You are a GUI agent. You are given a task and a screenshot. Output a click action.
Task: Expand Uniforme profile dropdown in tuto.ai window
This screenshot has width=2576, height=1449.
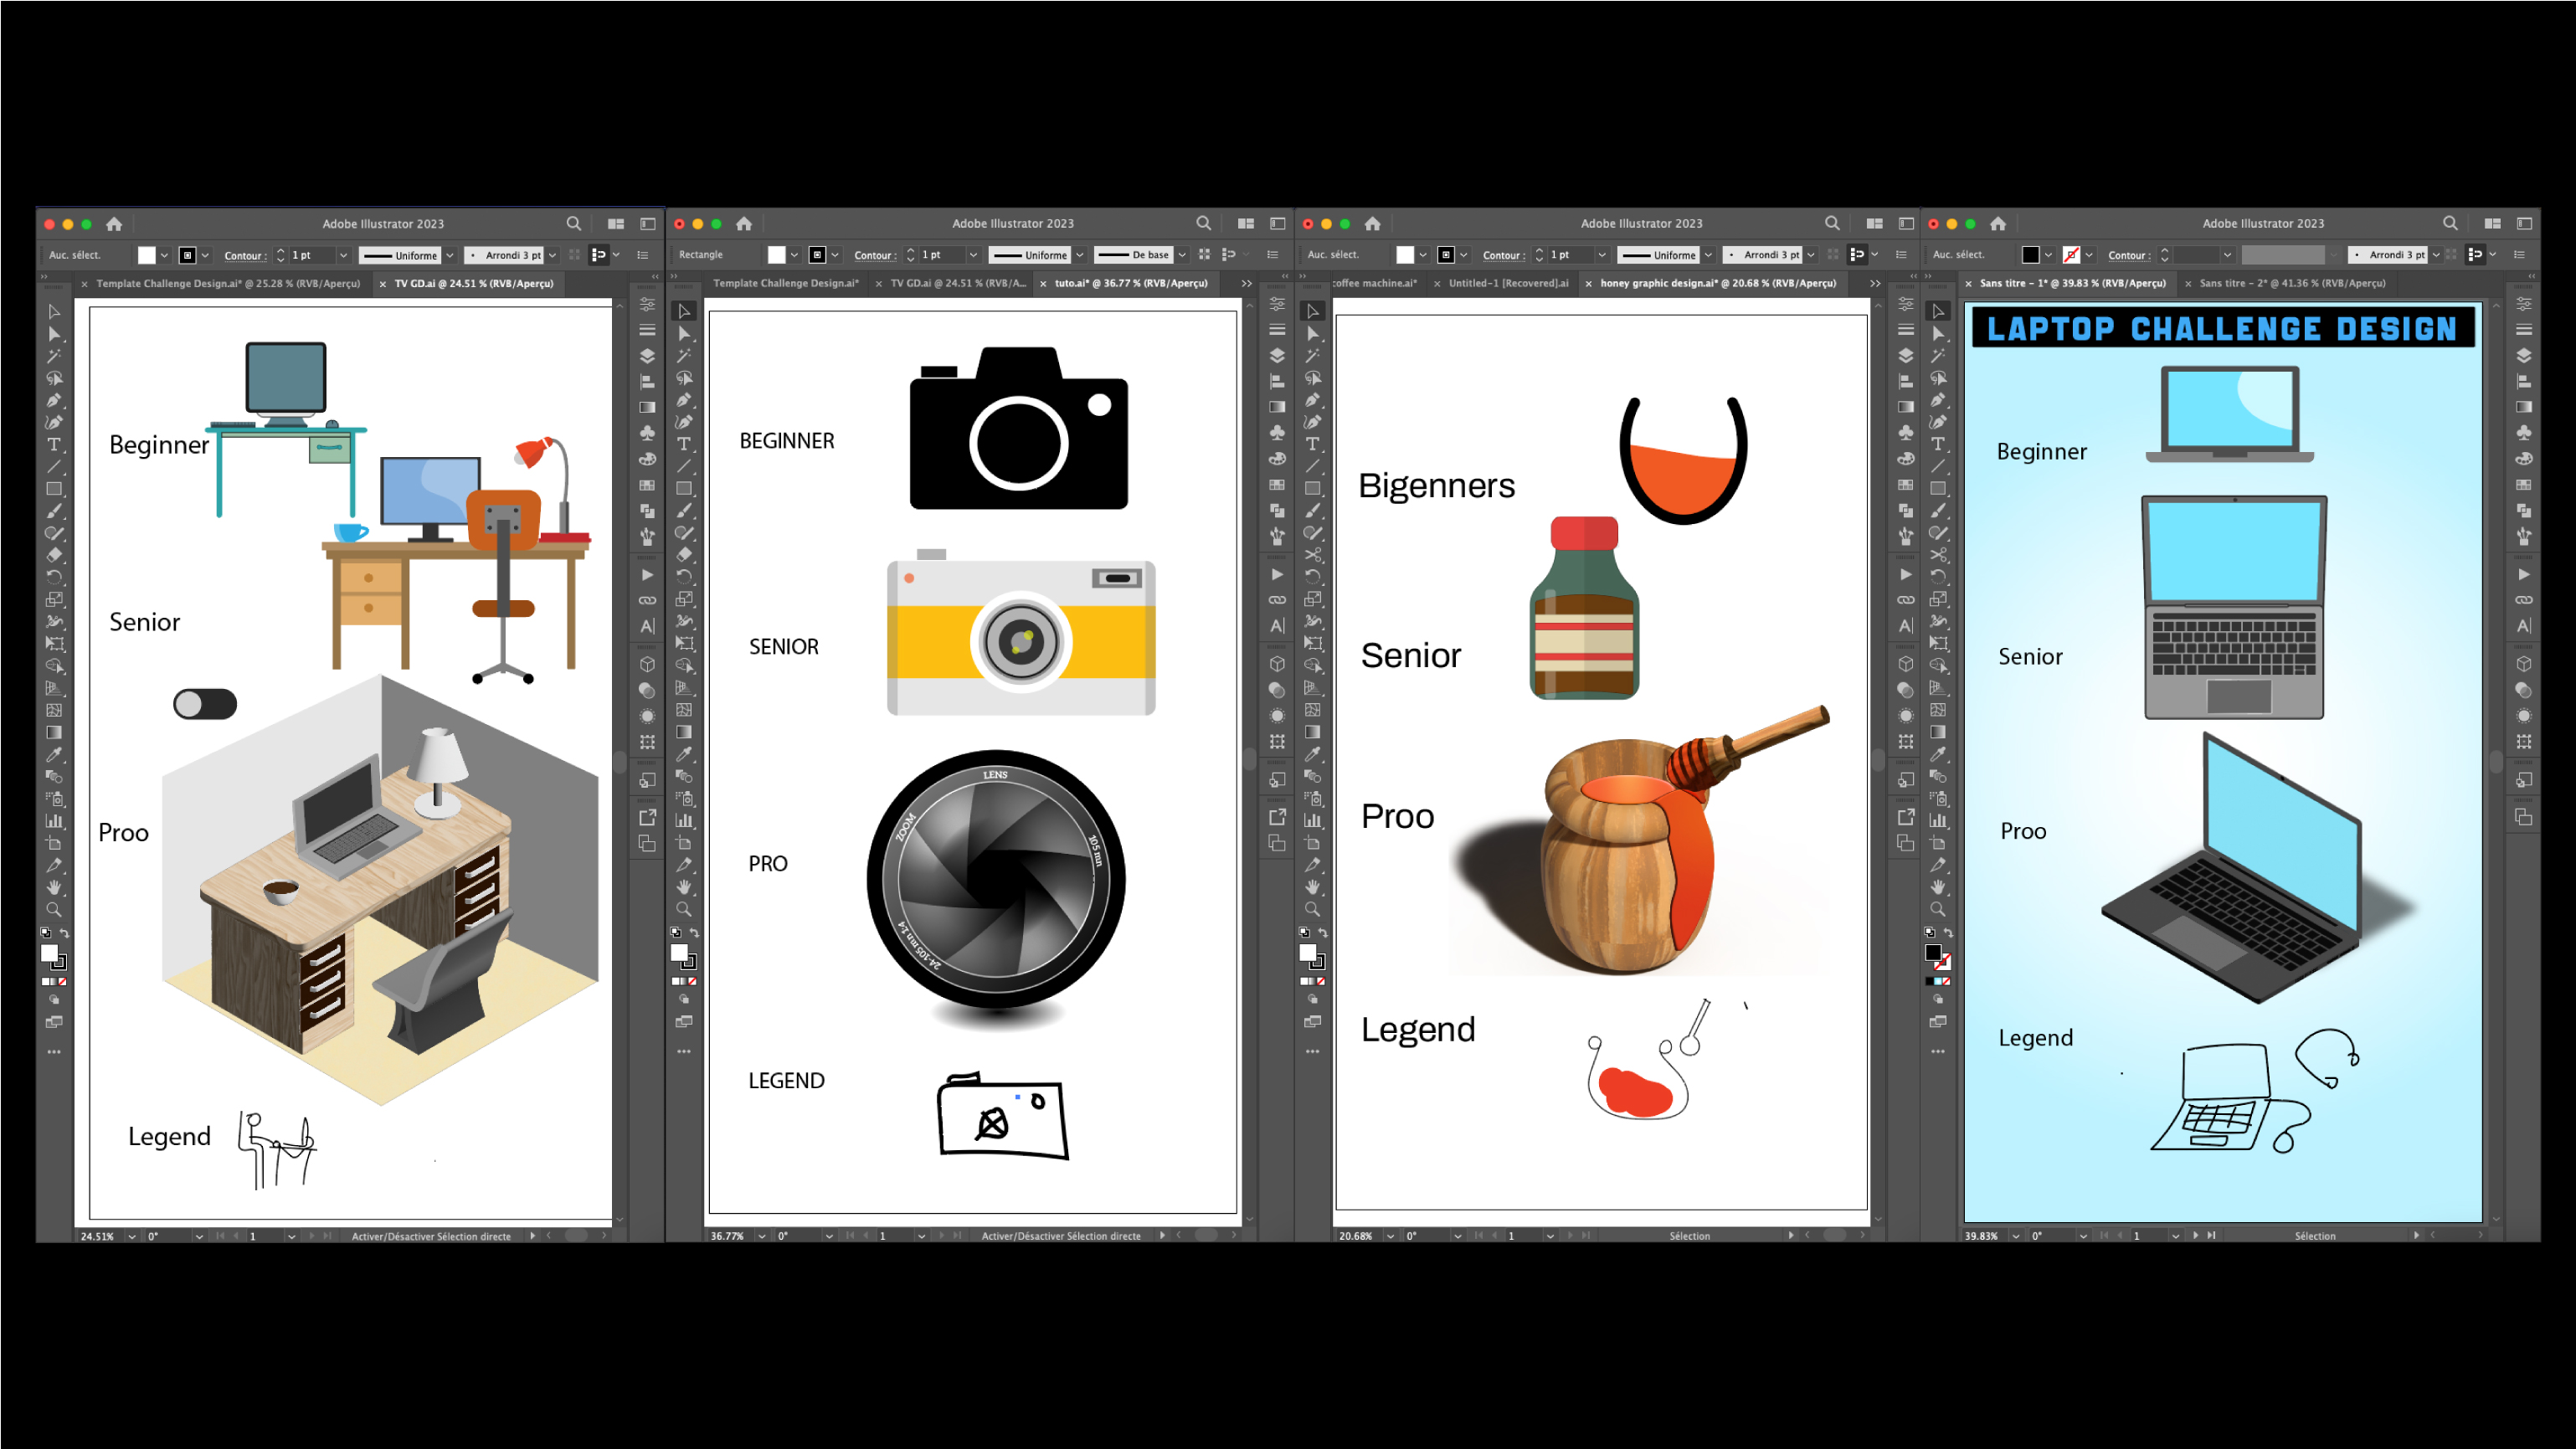tap(1080, 255)
